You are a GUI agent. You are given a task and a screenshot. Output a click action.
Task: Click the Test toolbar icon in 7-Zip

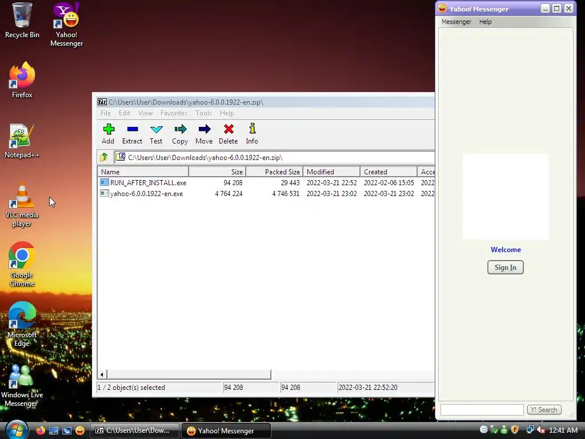click(x=156, y=134)
